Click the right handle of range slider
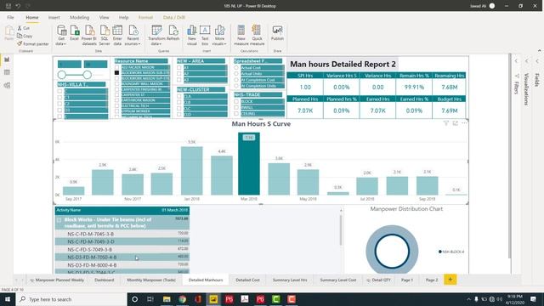The image size is (544, 306). [x=87, y=75]
